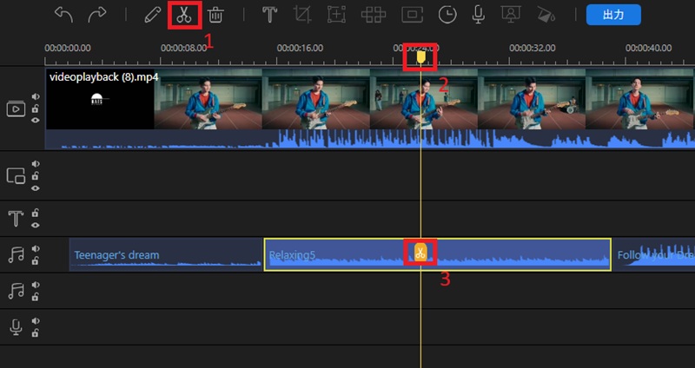Open the paint bucket color tool

coord(546,15)
